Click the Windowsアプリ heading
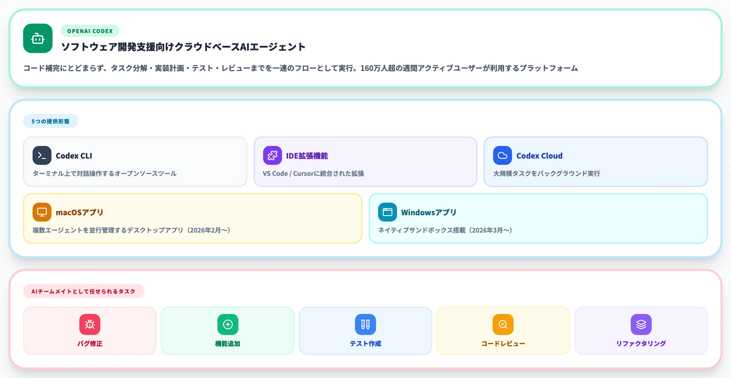 click(x=428, y=212)
